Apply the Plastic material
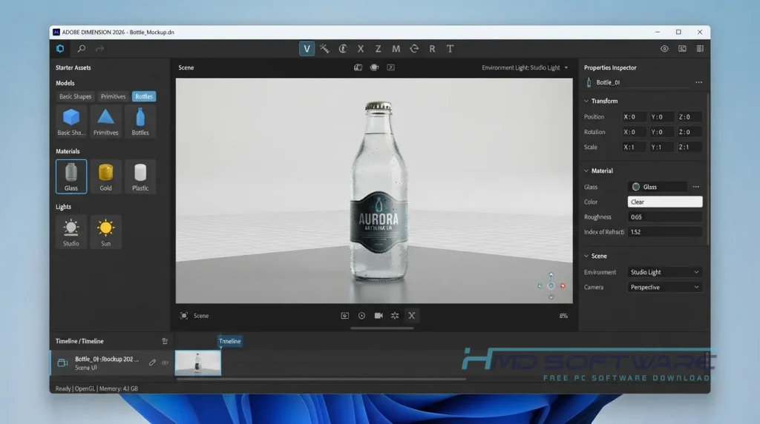The image size is (760, 424). (x=140, y=176)
